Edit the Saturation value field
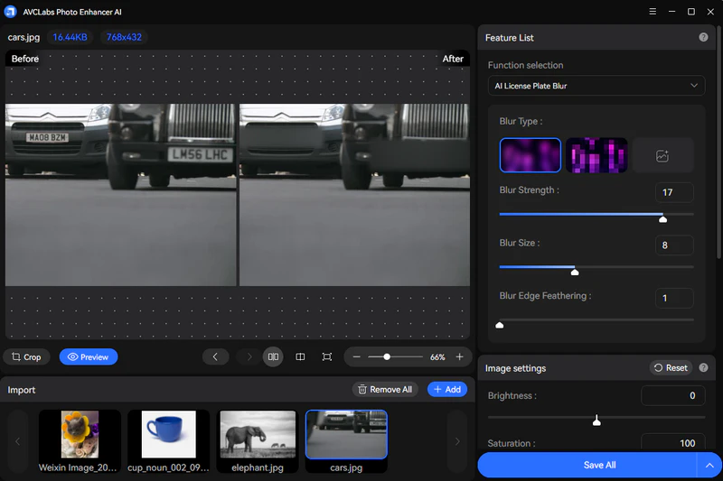723x481 pixels. pos(672,442)
